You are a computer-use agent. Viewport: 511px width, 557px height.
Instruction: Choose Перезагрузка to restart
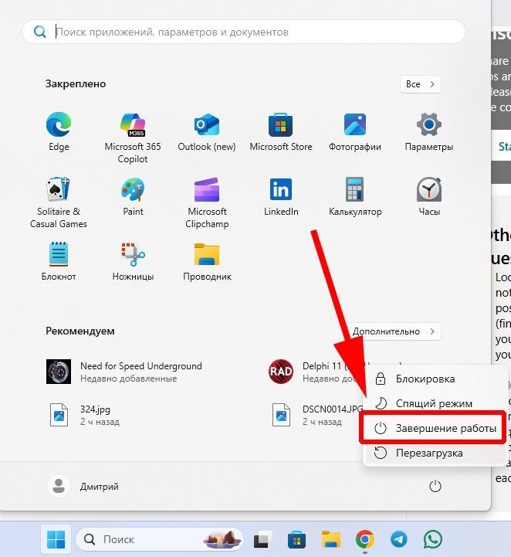[435, 453]
